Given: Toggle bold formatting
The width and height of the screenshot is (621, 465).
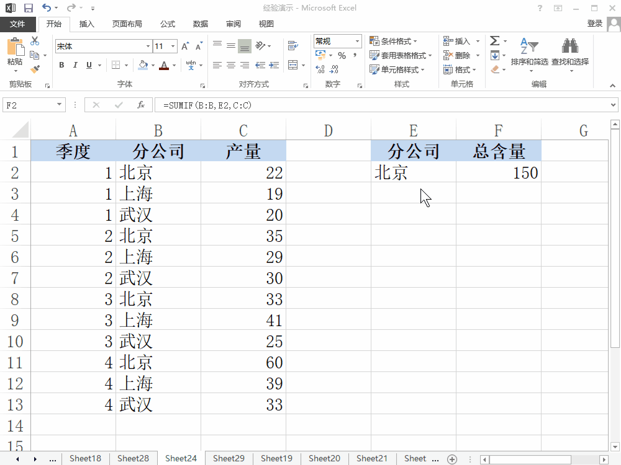Looking at the screenshot, I should pyautogui.click(x=61, y=65).
